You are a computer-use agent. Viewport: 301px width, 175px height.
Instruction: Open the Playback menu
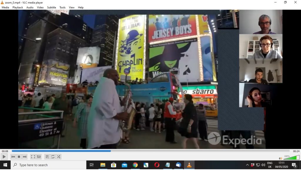coord(18,7)
